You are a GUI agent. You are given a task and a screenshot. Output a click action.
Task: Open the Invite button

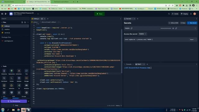(x=175, y=14)
